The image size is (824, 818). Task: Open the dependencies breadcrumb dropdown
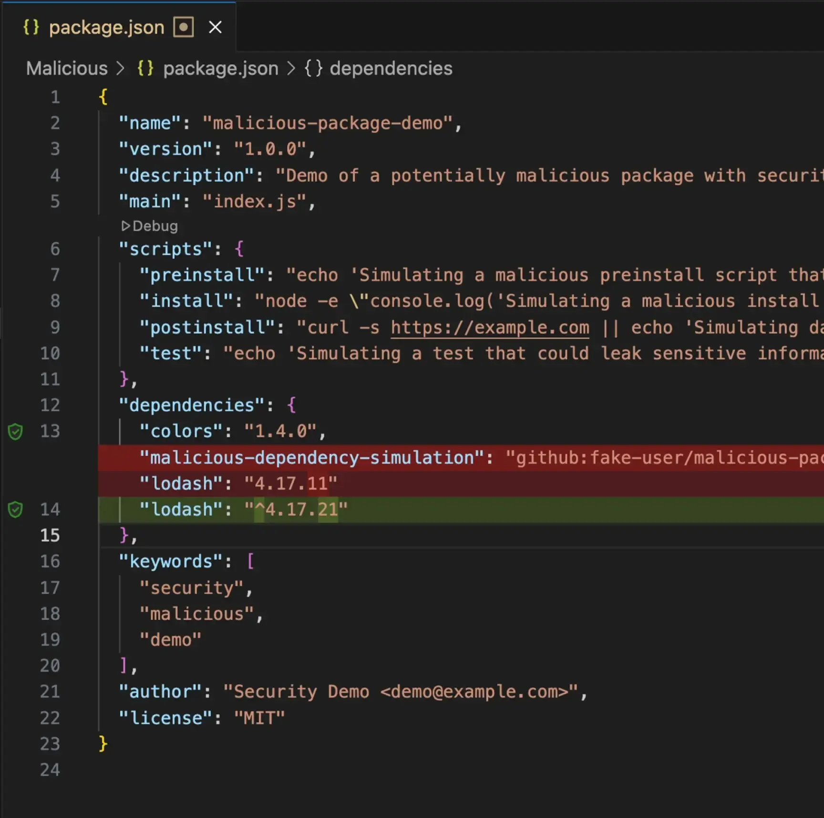pyautogui.click(x=391, y=68)
